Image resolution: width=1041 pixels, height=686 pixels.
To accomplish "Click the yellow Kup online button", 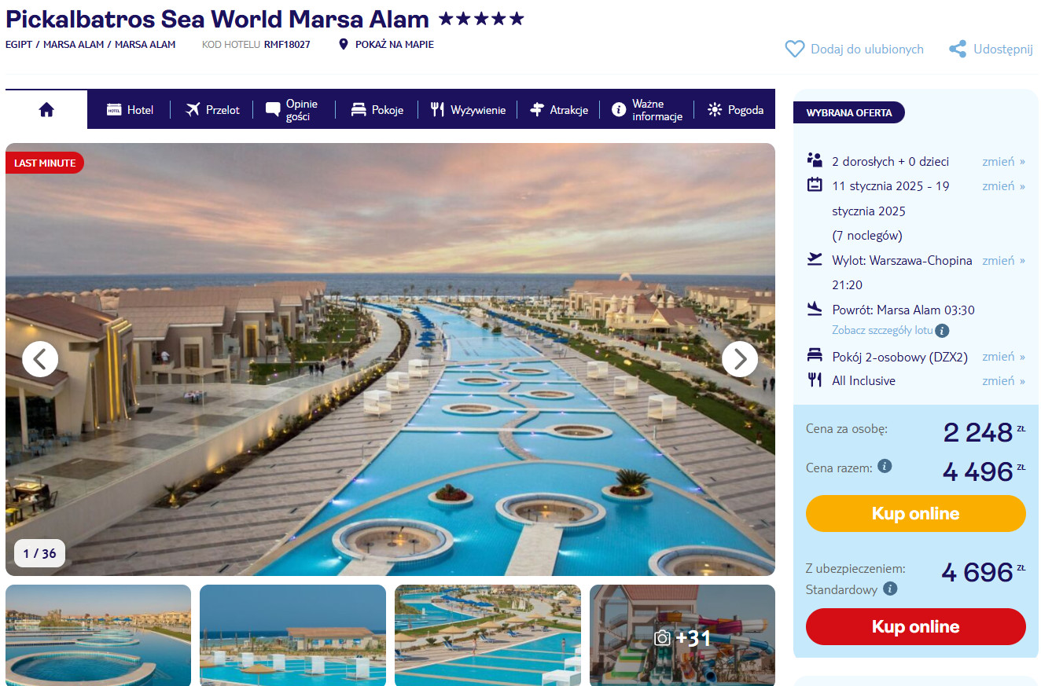I will [x=916, y=514].
